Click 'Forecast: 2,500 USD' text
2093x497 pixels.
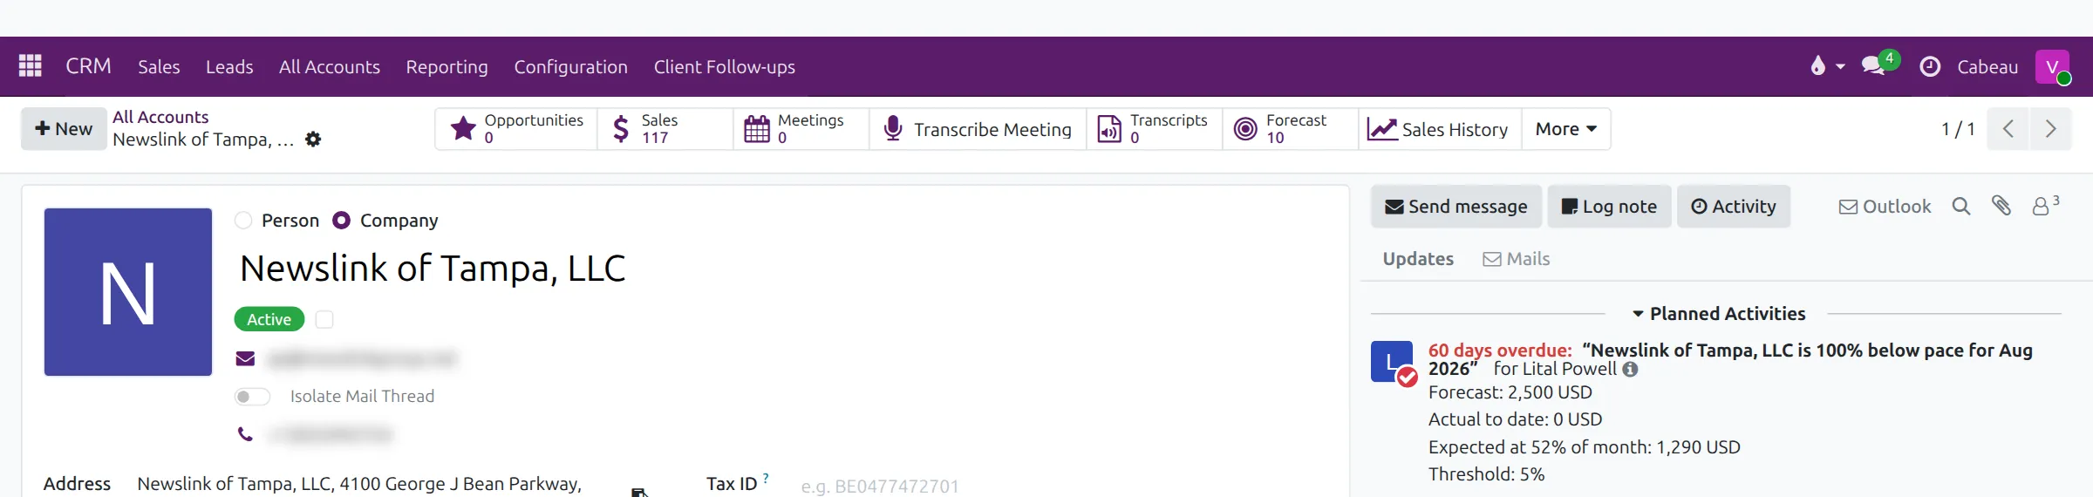(1510, 393)
